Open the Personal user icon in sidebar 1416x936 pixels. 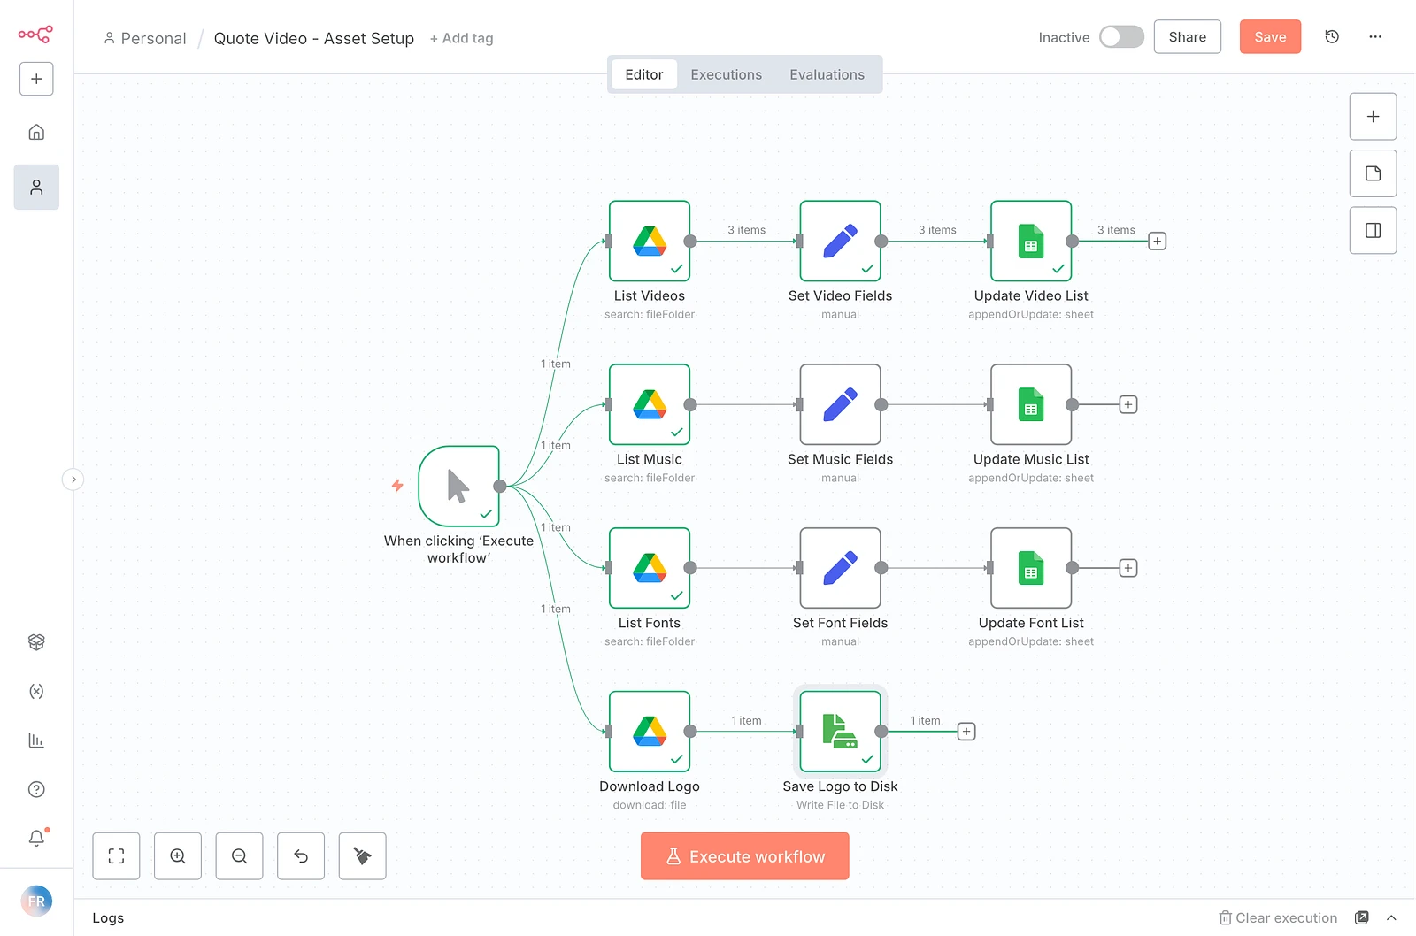click(36, 187)
